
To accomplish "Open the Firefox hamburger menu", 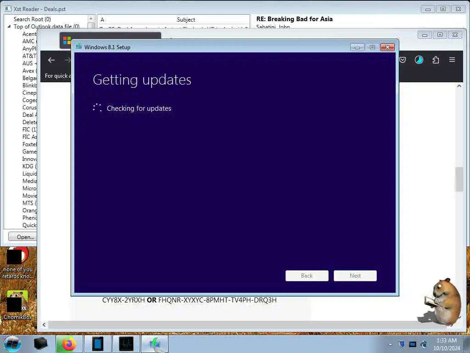I will point(452,60).
